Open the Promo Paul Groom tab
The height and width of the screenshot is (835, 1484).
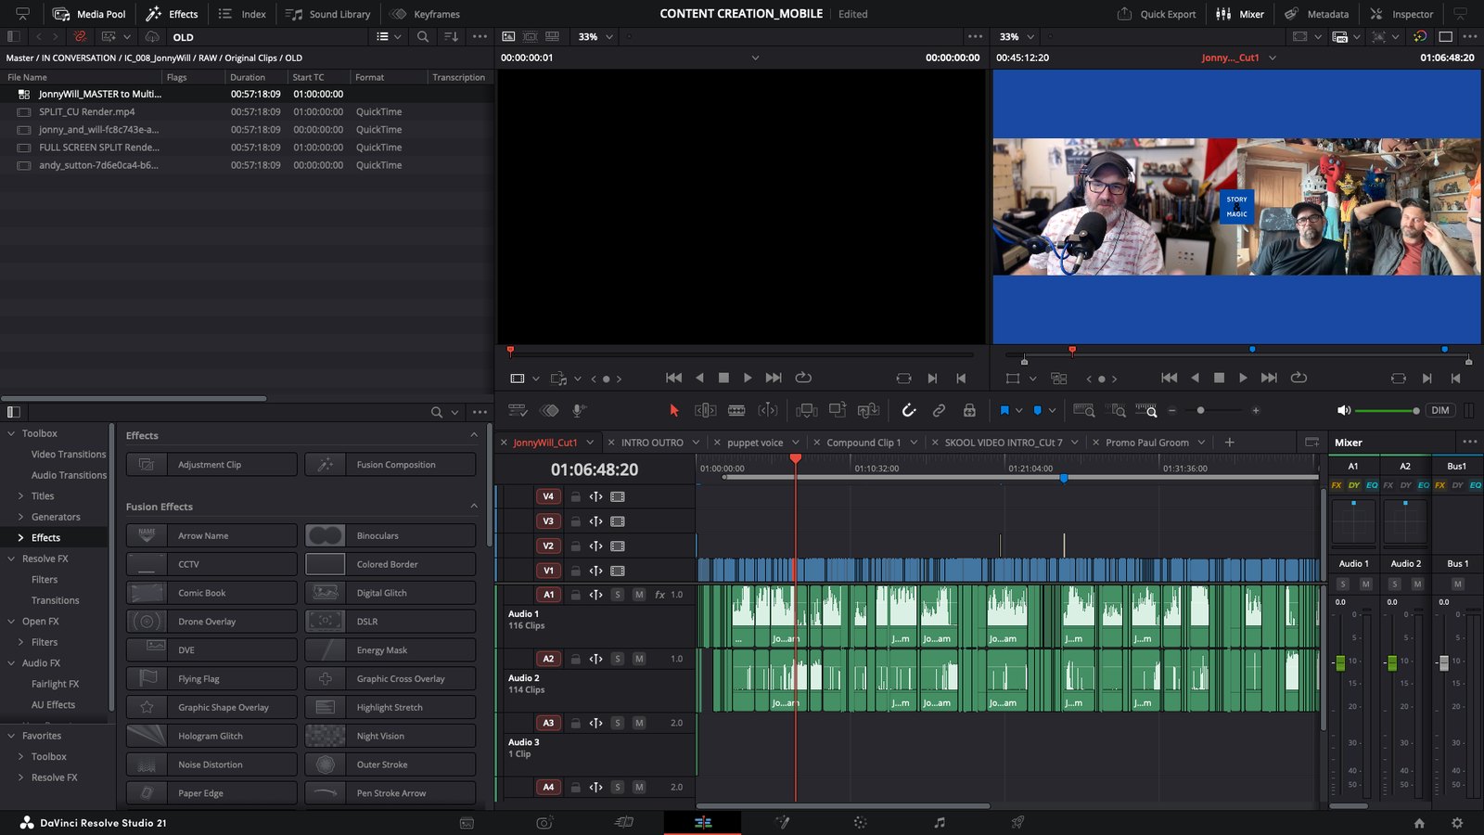tap(1147, 443)
